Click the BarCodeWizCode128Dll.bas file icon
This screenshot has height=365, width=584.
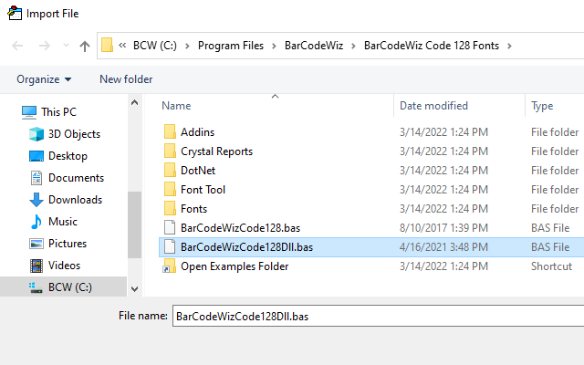pyautogui.click(x=170, y=247)
